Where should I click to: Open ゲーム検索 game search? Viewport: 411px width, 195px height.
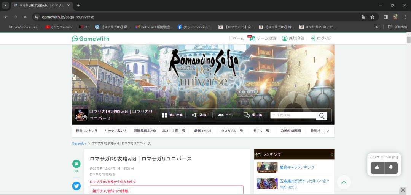(x=263, y=38)
